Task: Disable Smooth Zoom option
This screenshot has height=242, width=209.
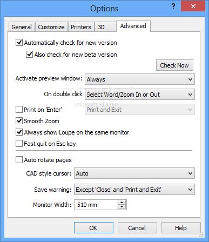Action: [x=19, y=121]
